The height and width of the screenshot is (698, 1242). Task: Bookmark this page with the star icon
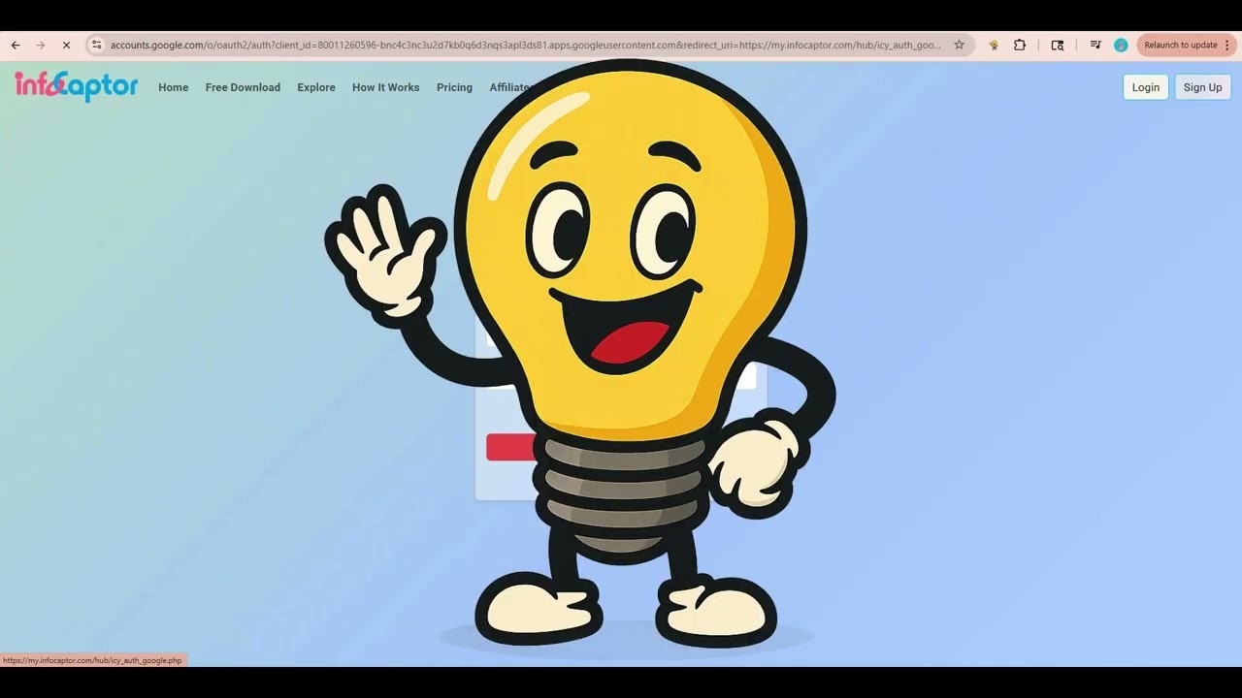click(959, 45)
